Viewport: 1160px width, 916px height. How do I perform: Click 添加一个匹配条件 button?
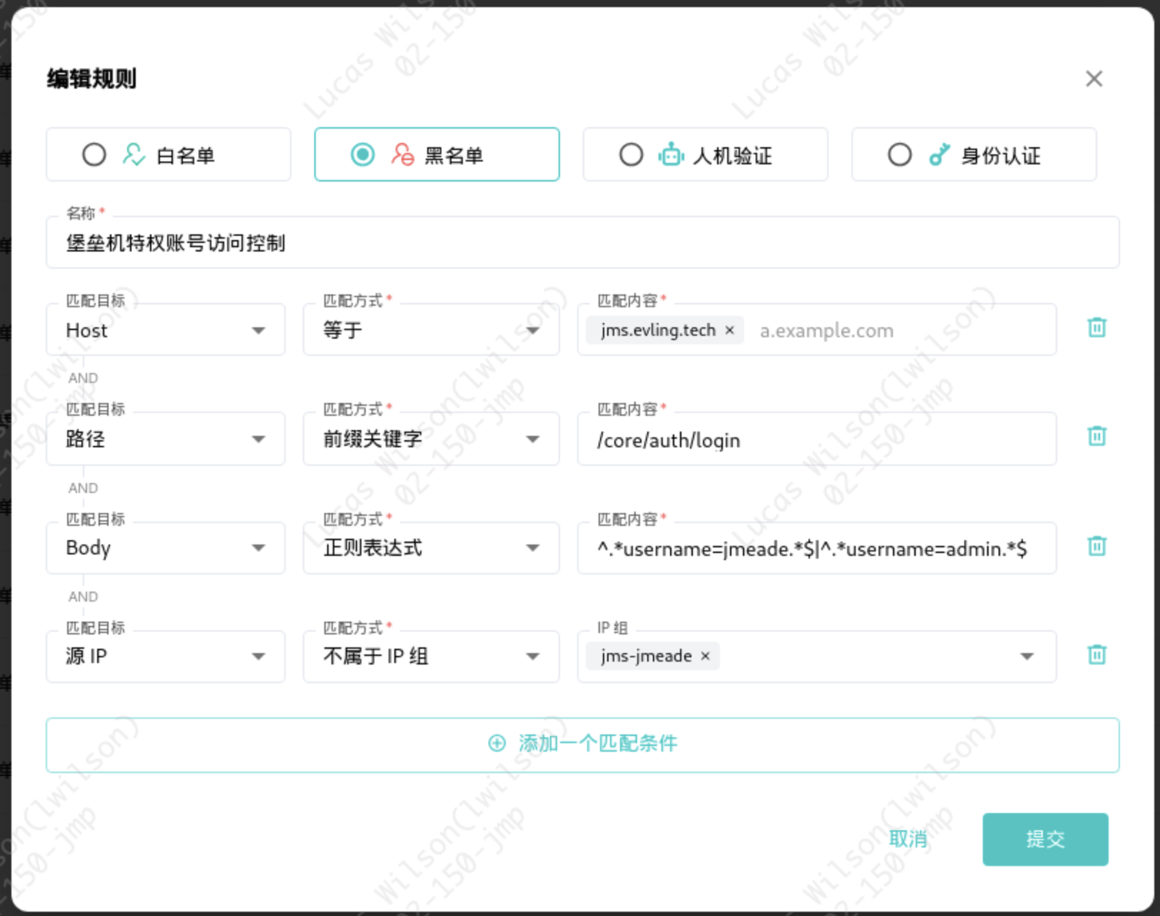(x=583, y=745)
